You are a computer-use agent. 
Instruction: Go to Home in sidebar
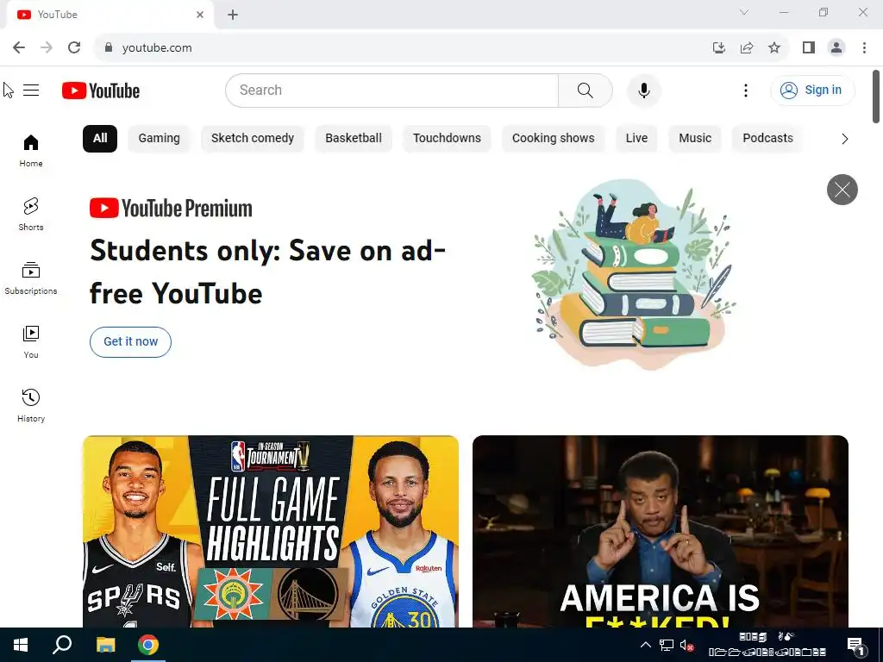click(x=31, y=150)
